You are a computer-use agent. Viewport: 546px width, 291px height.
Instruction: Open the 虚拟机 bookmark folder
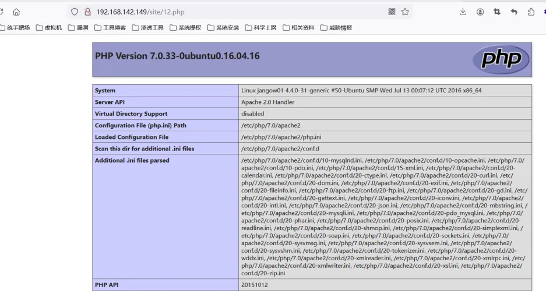[49, 28]
